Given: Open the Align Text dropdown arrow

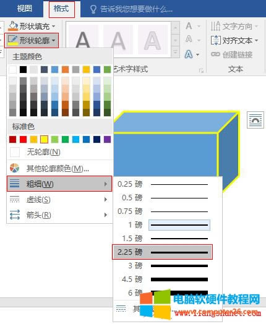Looking at the screenshot, I should point(257,40).
